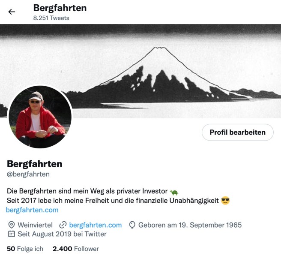
Task: Click the sunglasses emoji in the bio
Action: 225,201
